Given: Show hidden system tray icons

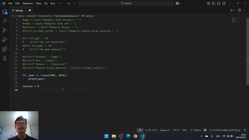Looking at the screenshot, I should tap(202, 136).
